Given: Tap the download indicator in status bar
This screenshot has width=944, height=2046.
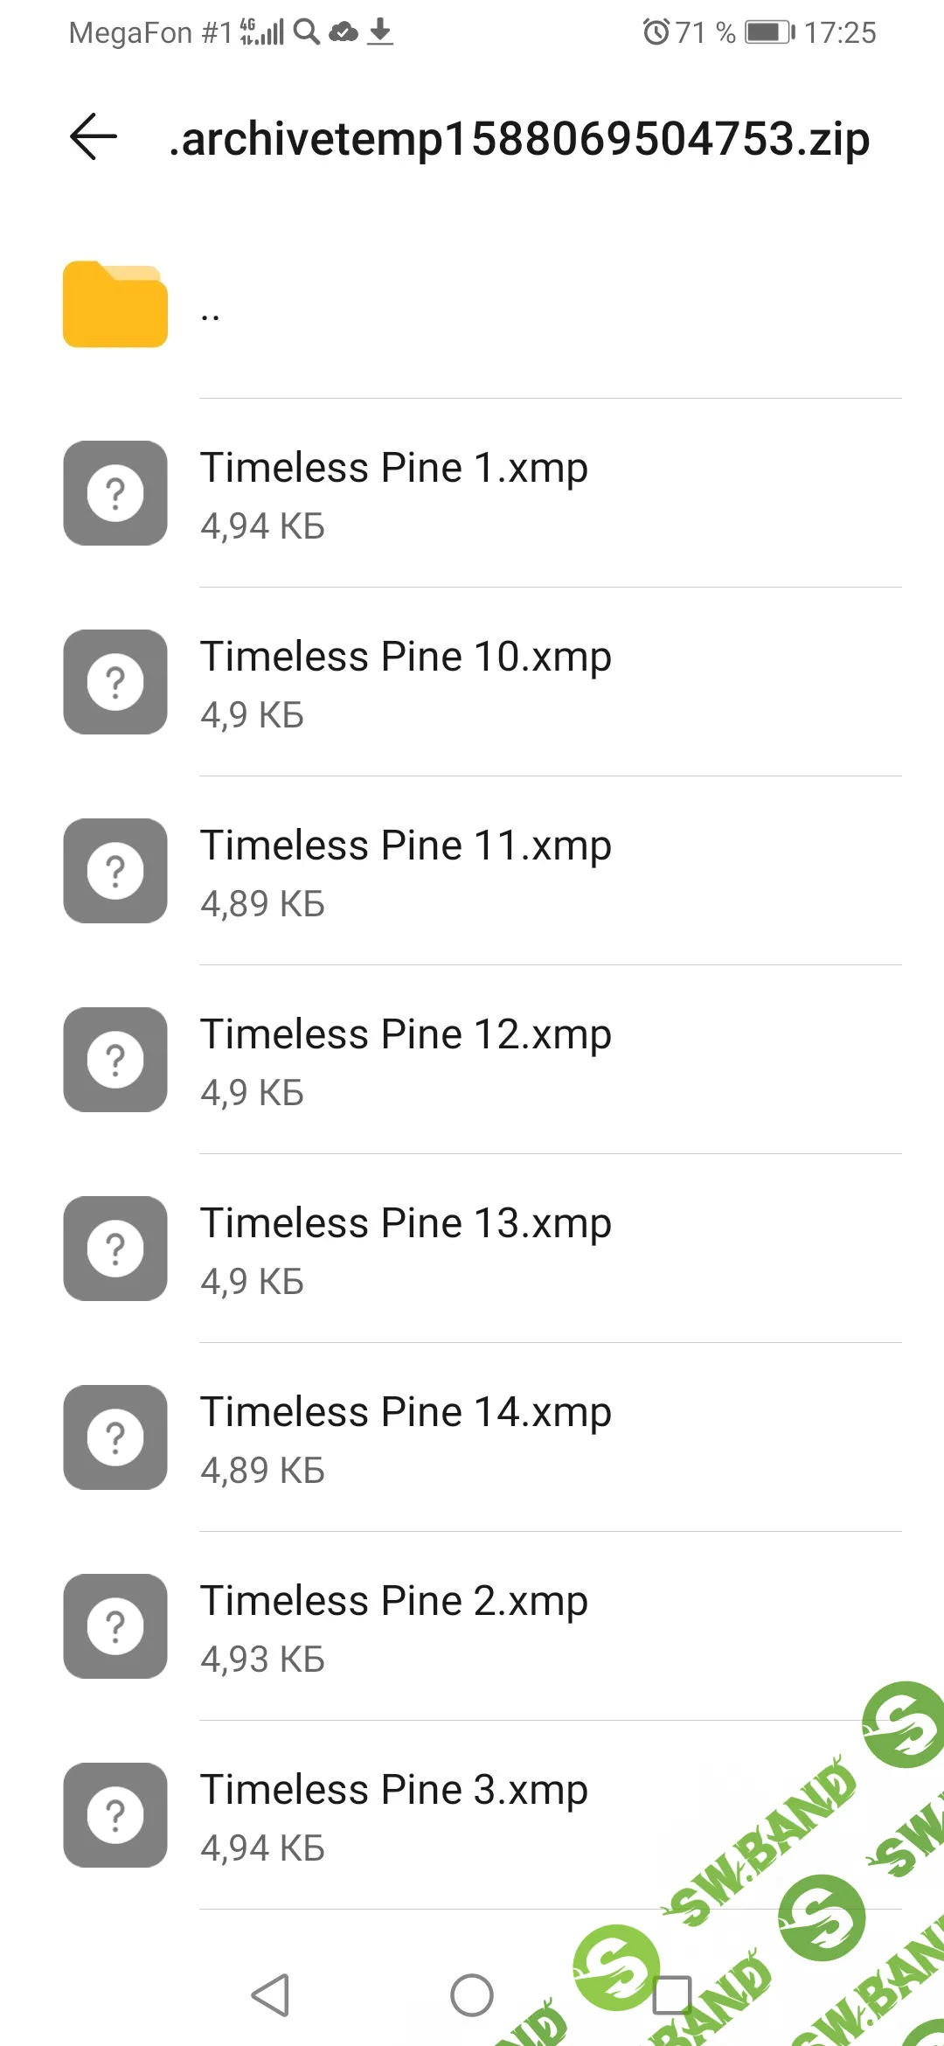Looking at the screenshot, I should (x=380, y=32).
